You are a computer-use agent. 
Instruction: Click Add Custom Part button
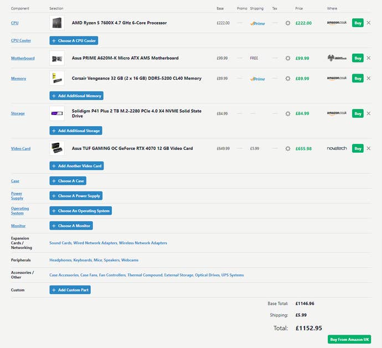(70, 290)
